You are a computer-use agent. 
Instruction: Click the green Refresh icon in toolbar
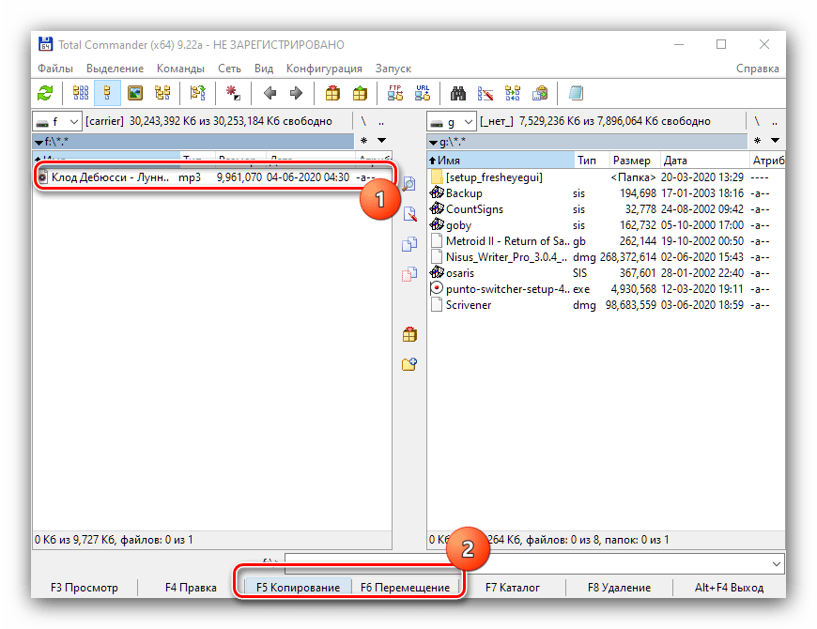[x=45, y=93]
